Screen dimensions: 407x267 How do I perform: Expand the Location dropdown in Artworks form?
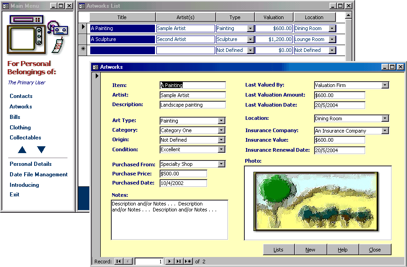coord(385,118)
